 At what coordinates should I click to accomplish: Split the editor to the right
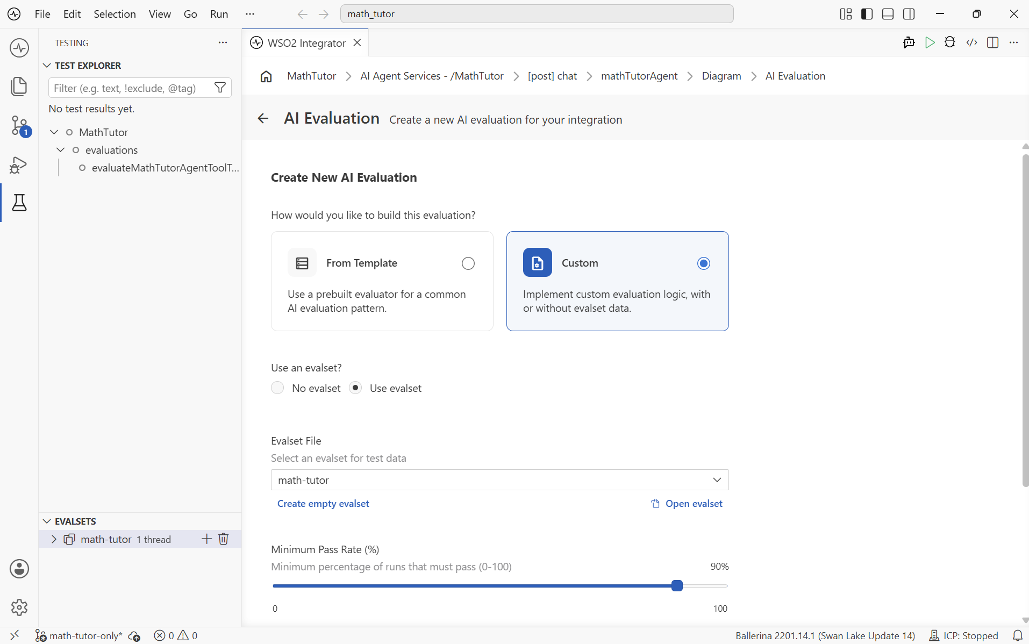(x=992, y=42)
